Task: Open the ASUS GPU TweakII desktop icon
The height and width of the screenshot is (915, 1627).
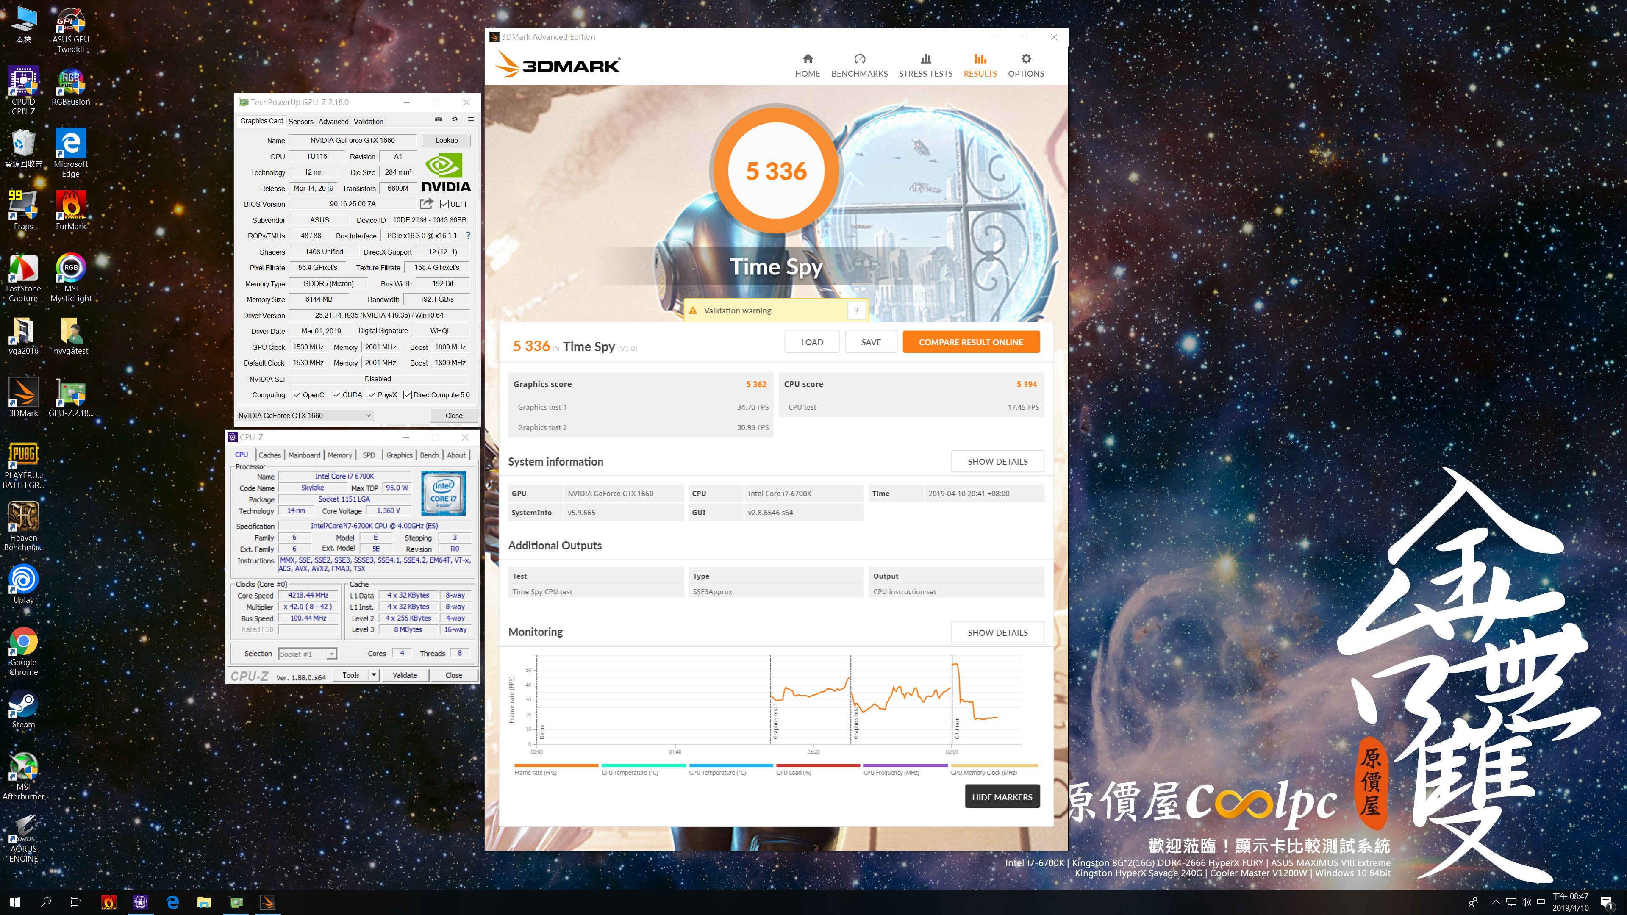Action: coord(71,30)
